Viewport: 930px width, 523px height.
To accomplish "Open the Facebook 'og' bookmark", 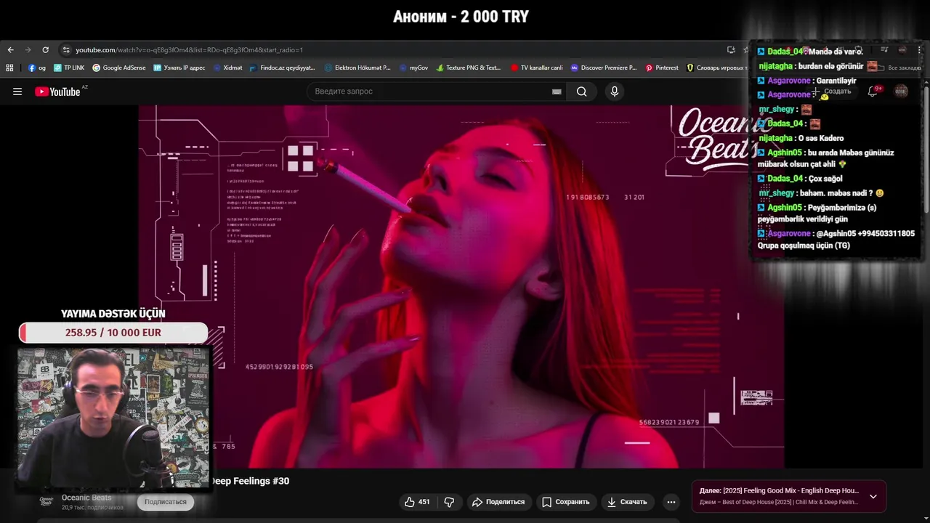I will 37,68.
